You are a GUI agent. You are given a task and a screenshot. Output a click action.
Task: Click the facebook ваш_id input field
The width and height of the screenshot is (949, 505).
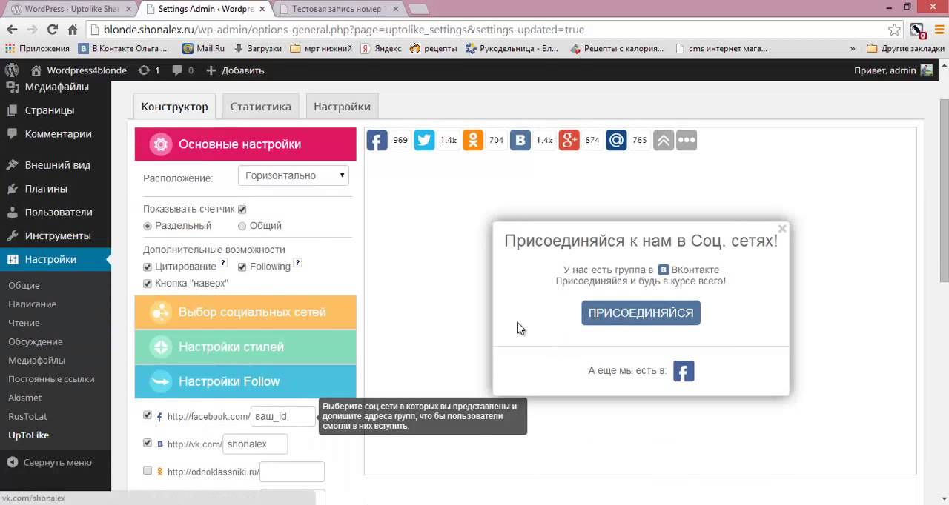(283, 416)
